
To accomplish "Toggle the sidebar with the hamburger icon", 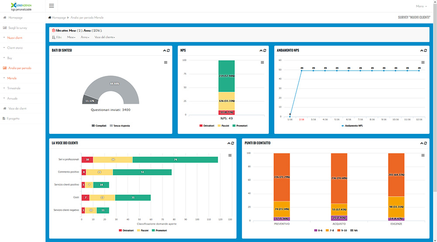I will tap(52, 6).
